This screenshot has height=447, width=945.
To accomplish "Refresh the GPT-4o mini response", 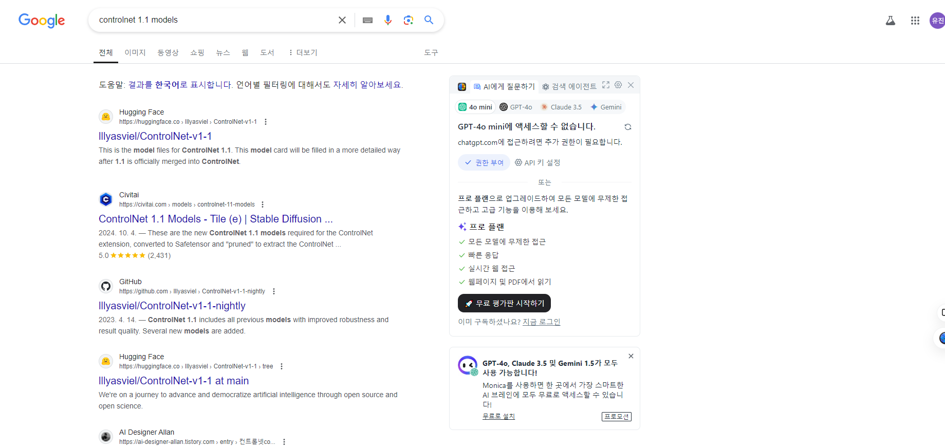I will [628, 127].
